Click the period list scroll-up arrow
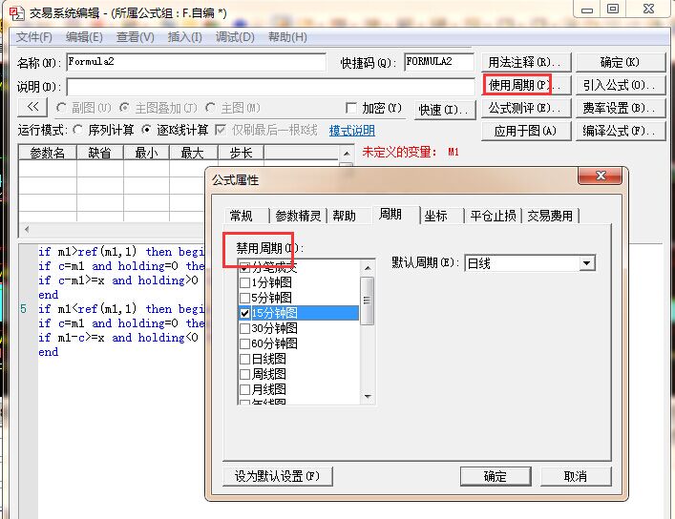The width and height of the screenshot is (675, 519). click(366, 267)
